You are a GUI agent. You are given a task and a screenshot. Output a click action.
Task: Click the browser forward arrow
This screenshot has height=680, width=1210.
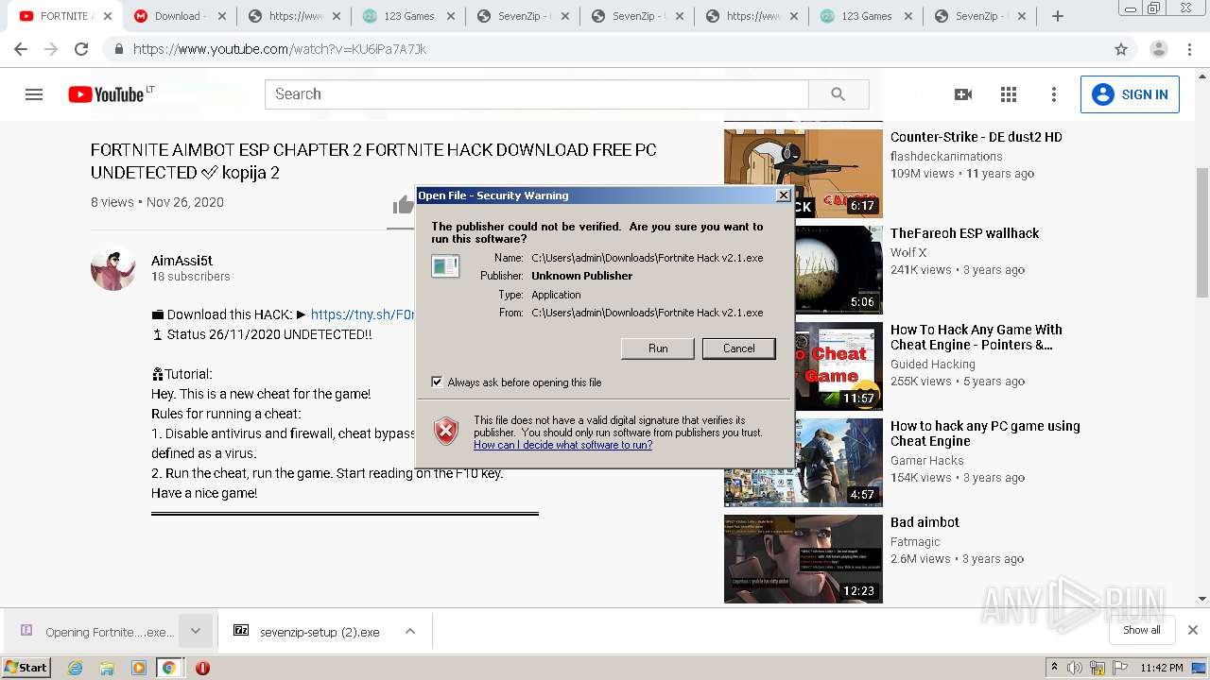click(x=51, y=49)
